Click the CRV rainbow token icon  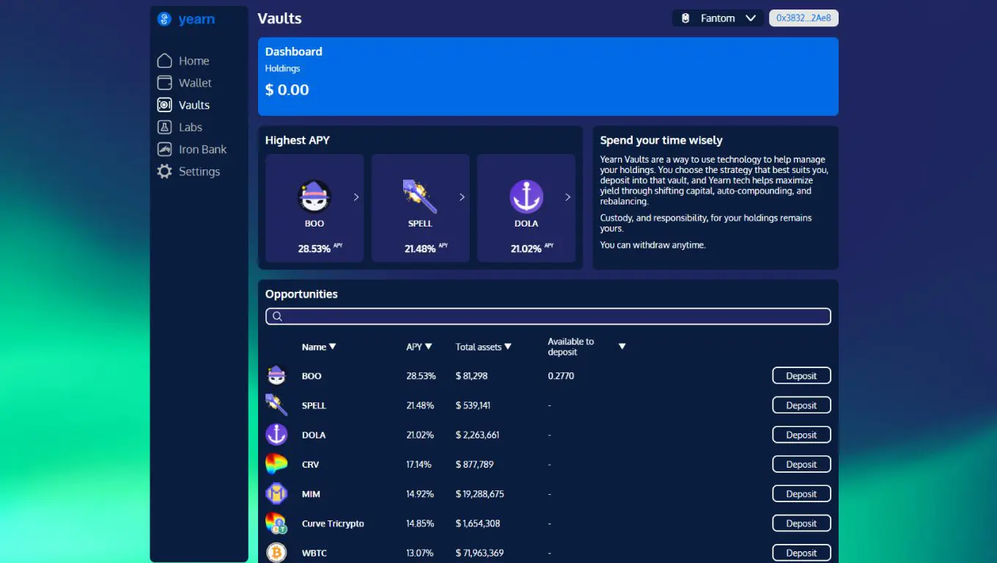click(x=276, y=464)
